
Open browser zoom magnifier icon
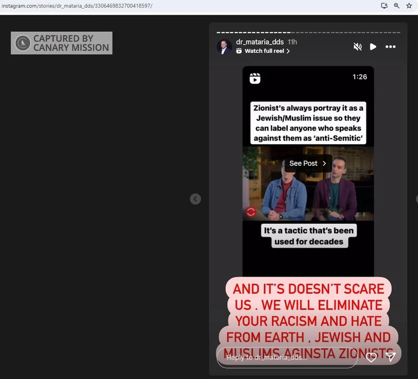point(397,6)
